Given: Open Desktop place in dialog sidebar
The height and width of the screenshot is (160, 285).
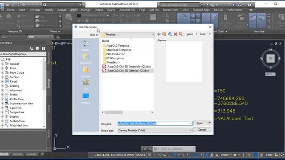Looking at the screenshot, I should [85, 98].
